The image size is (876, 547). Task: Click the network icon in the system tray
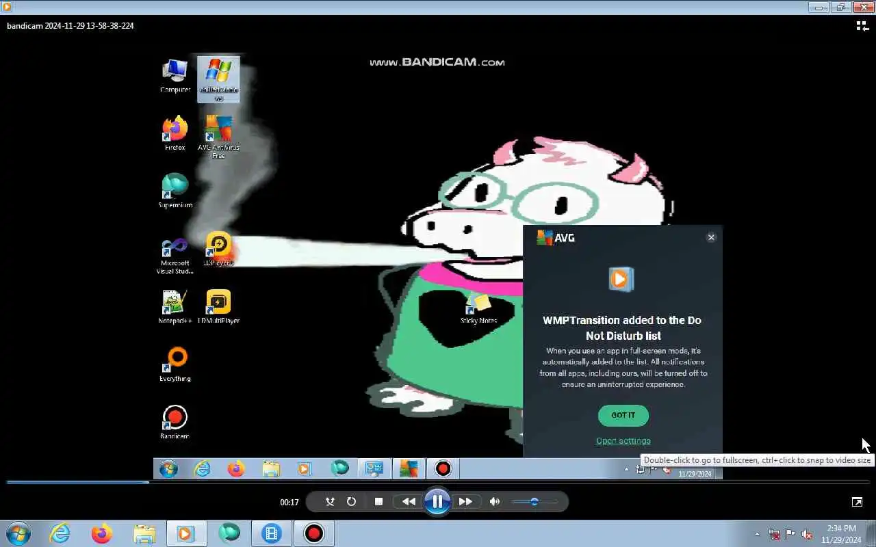point(774,534)
